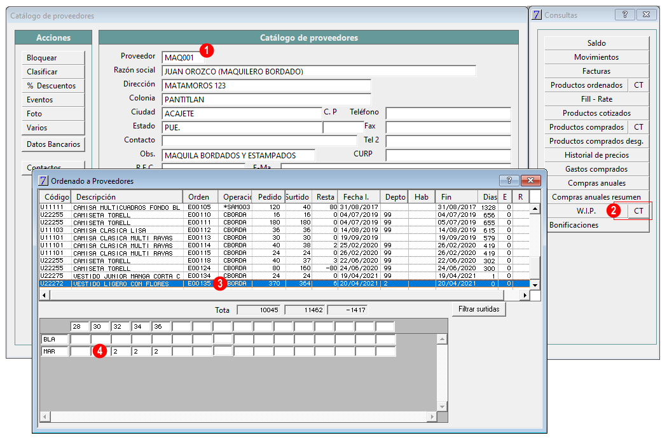Click help icon in Ordenado a Proveedores titlebar
The width and height of the screenshot is (667, 440).
pyautogui.click(x=509, y=181)
